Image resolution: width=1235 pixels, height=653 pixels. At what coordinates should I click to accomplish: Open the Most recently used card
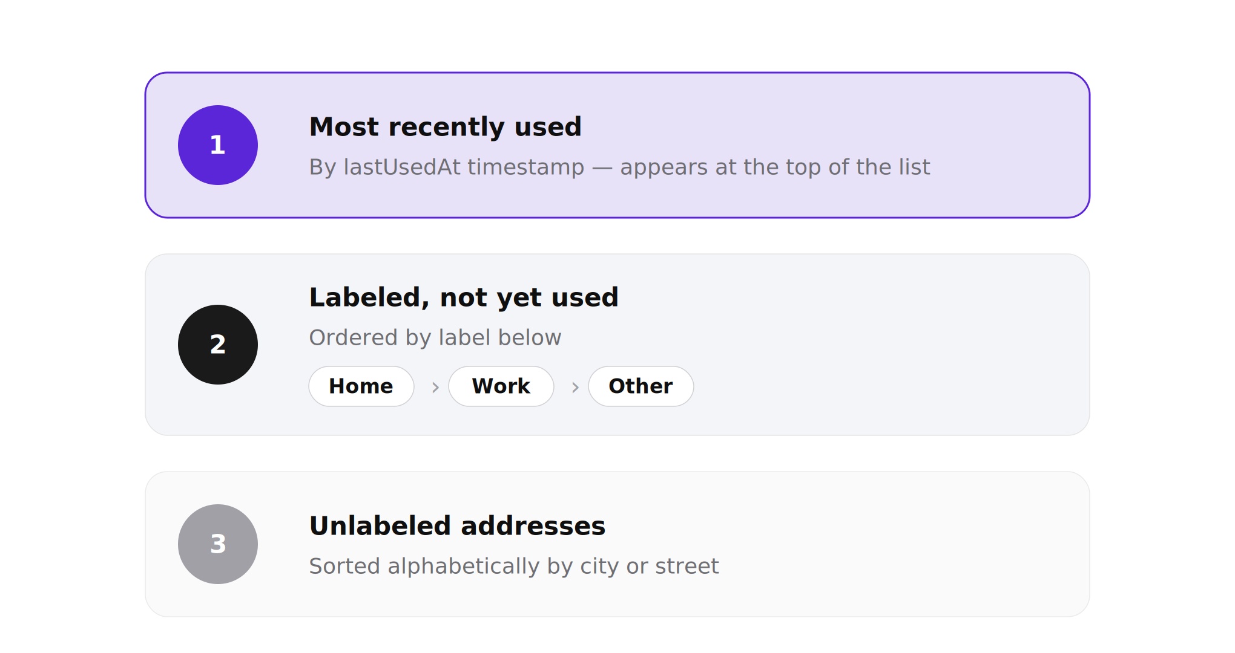click(x=617, y=145)
